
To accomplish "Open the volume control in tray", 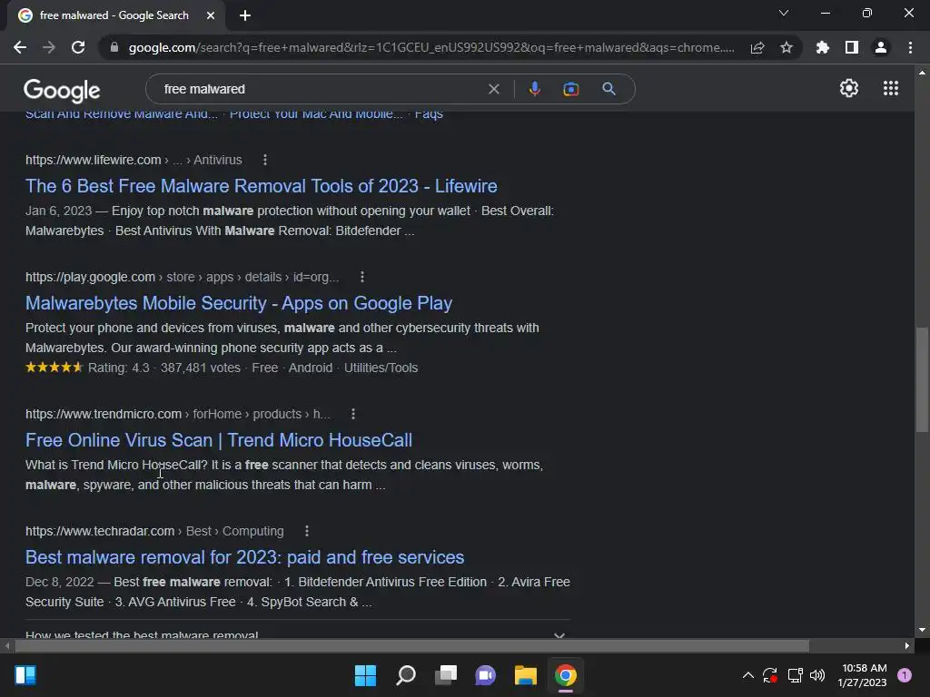I will pyautogui.click(x=817, y=675).
